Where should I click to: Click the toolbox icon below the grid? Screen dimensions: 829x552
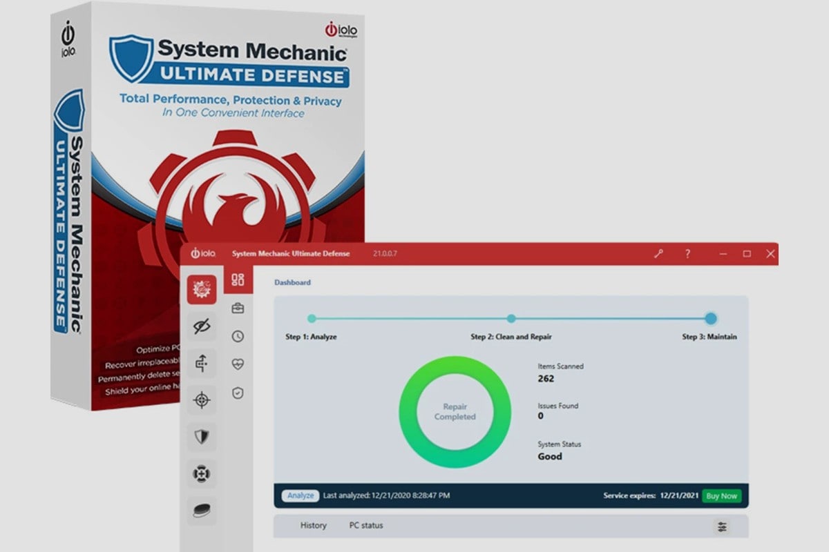pos(238,308)
